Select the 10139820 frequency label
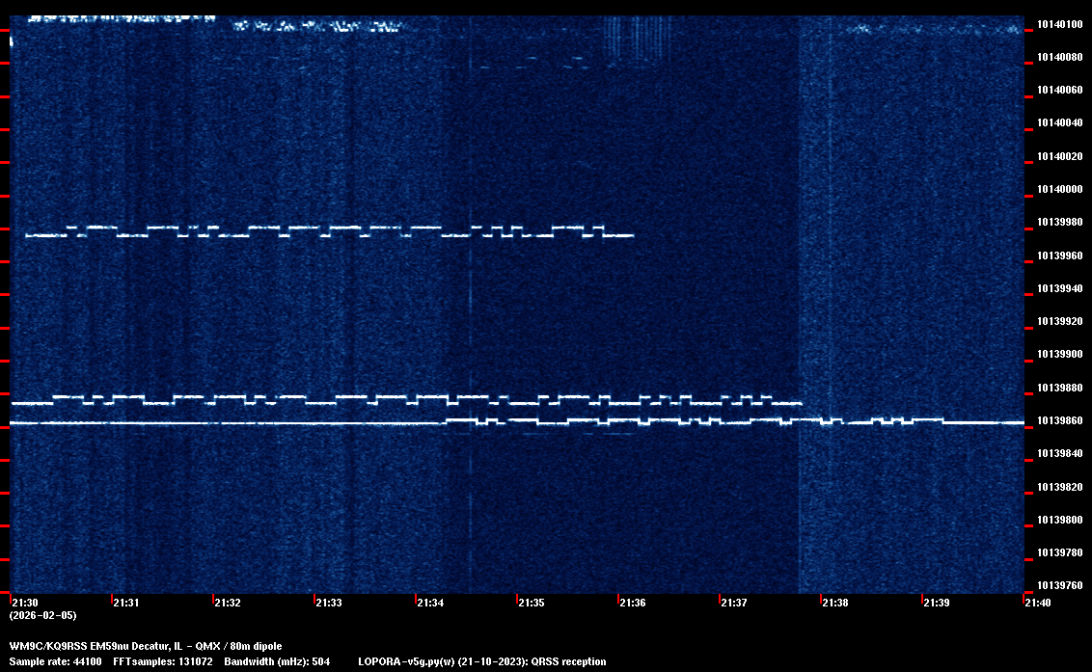Screen dimensions: 1092x672 tap(1060, 487)
